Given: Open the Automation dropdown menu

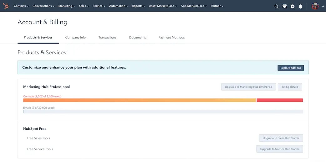Looking at the screenshot, I should pos(119,6).
